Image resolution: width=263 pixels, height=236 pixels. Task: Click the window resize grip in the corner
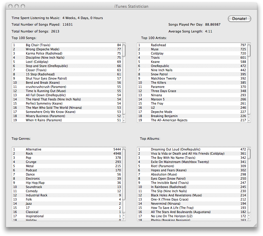[x=255, y=225]
